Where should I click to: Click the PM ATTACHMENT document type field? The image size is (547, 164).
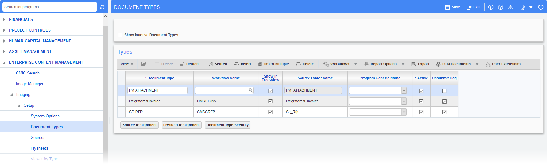[157, 90]
